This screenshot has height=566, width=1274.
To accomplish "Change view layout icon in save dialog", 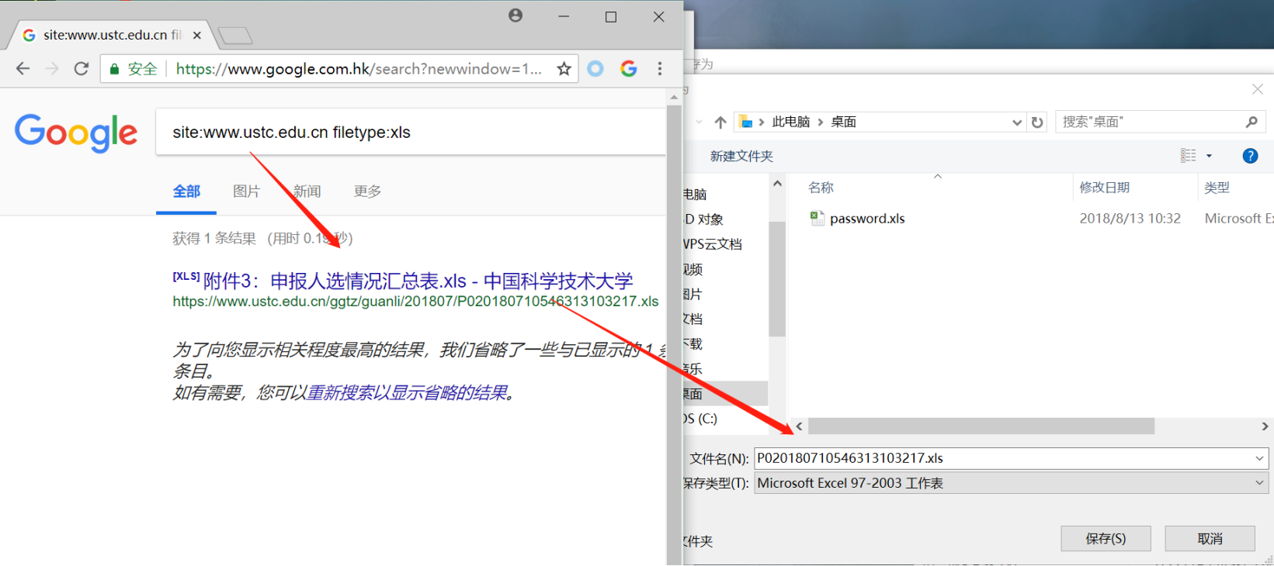I will (1188, 156).
